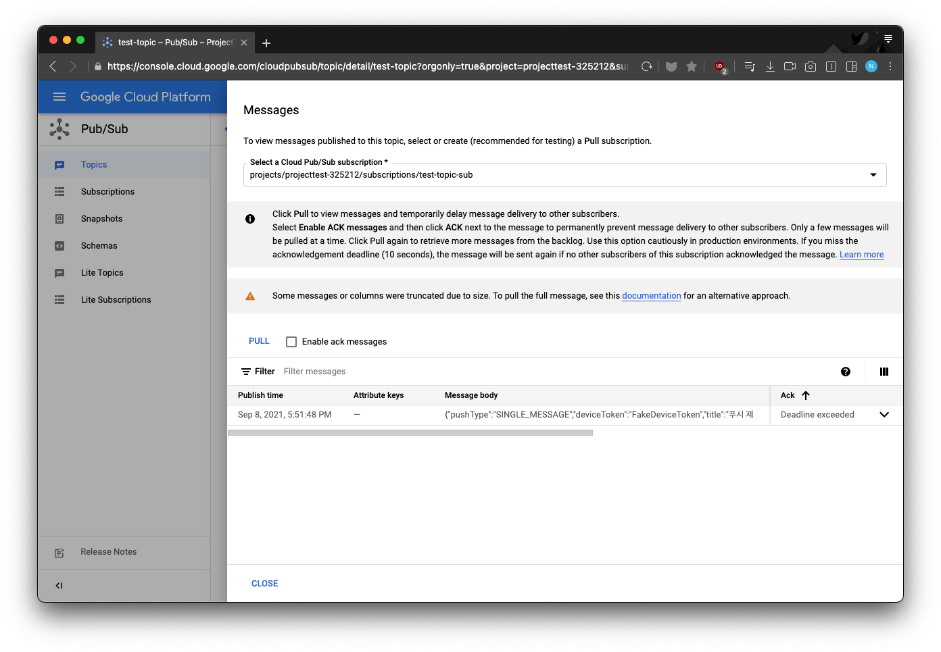Sort by Ack column arrow

[806, 395]
